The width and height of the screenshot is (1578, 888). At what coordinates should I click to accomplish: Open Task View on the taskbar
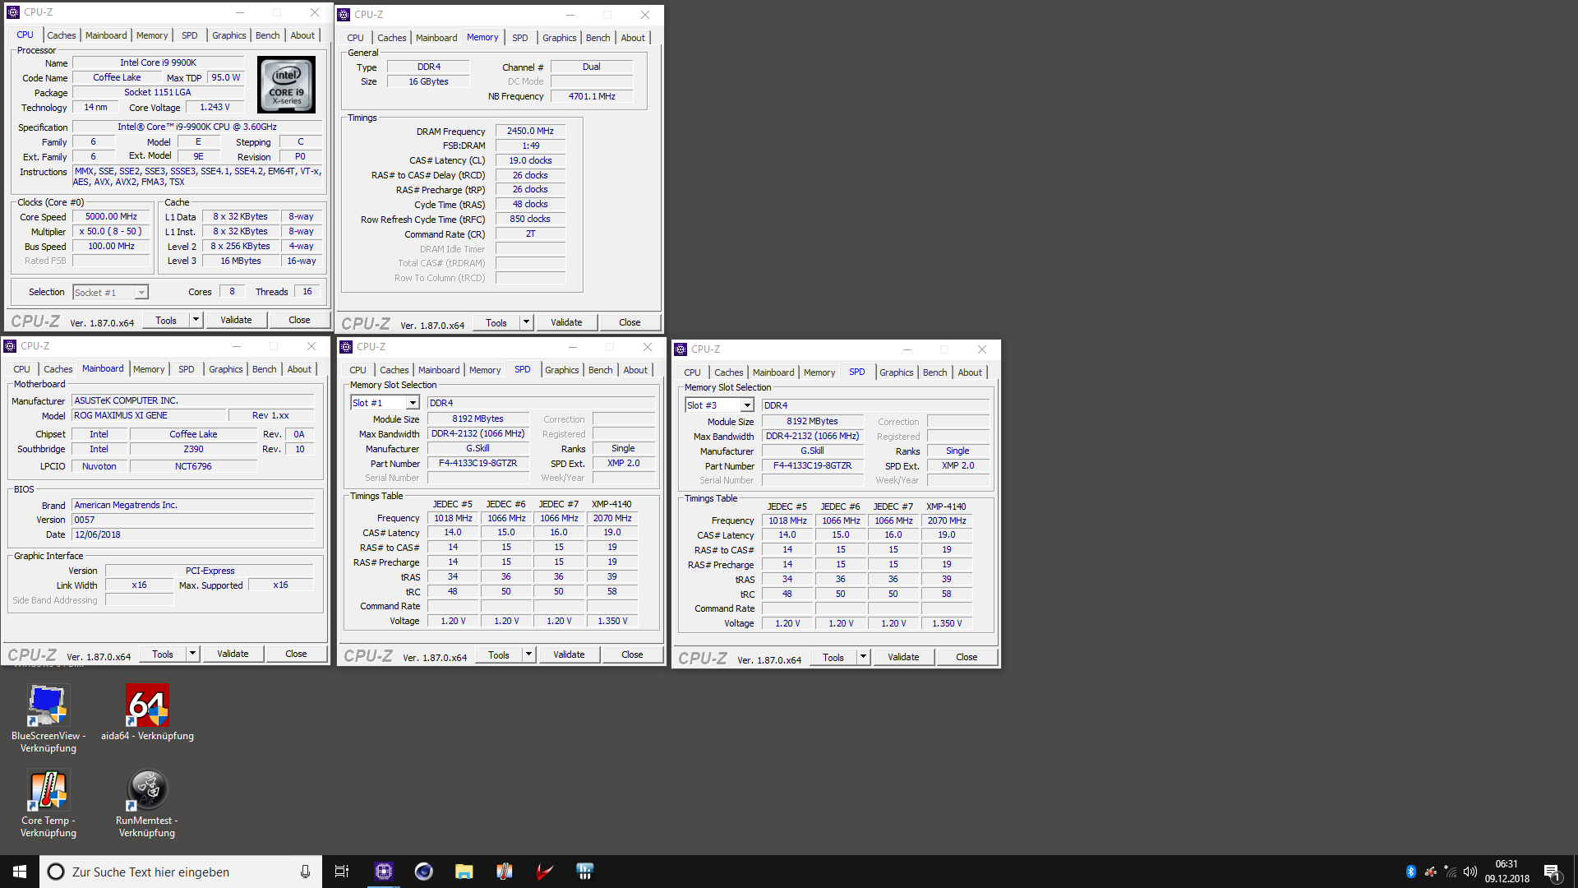point(342,872)
